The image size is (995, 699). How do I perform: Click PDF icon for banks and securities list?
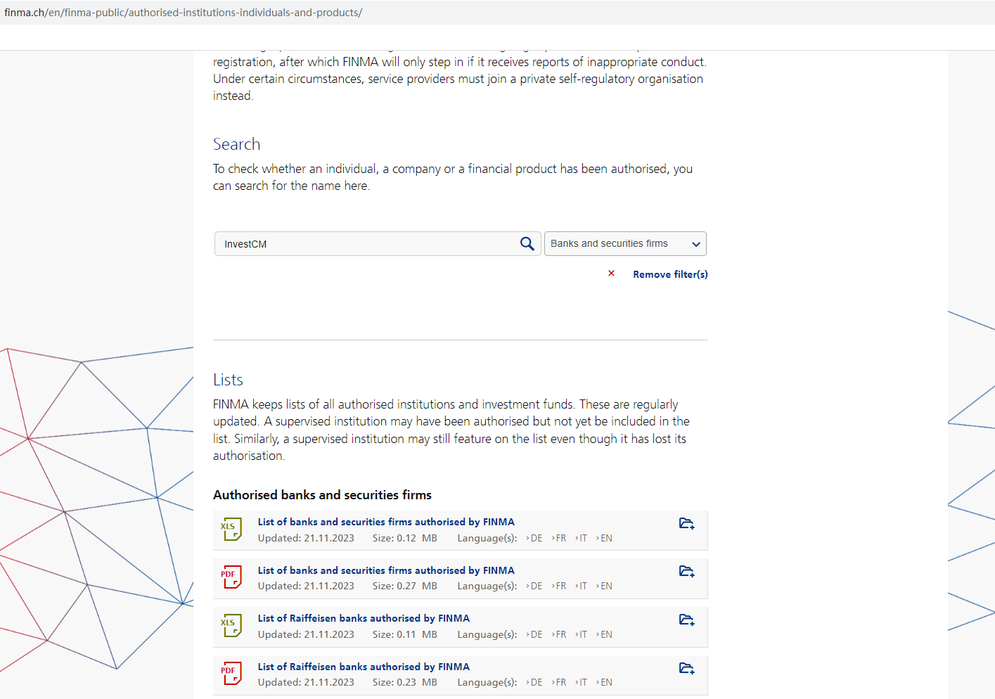231,577
